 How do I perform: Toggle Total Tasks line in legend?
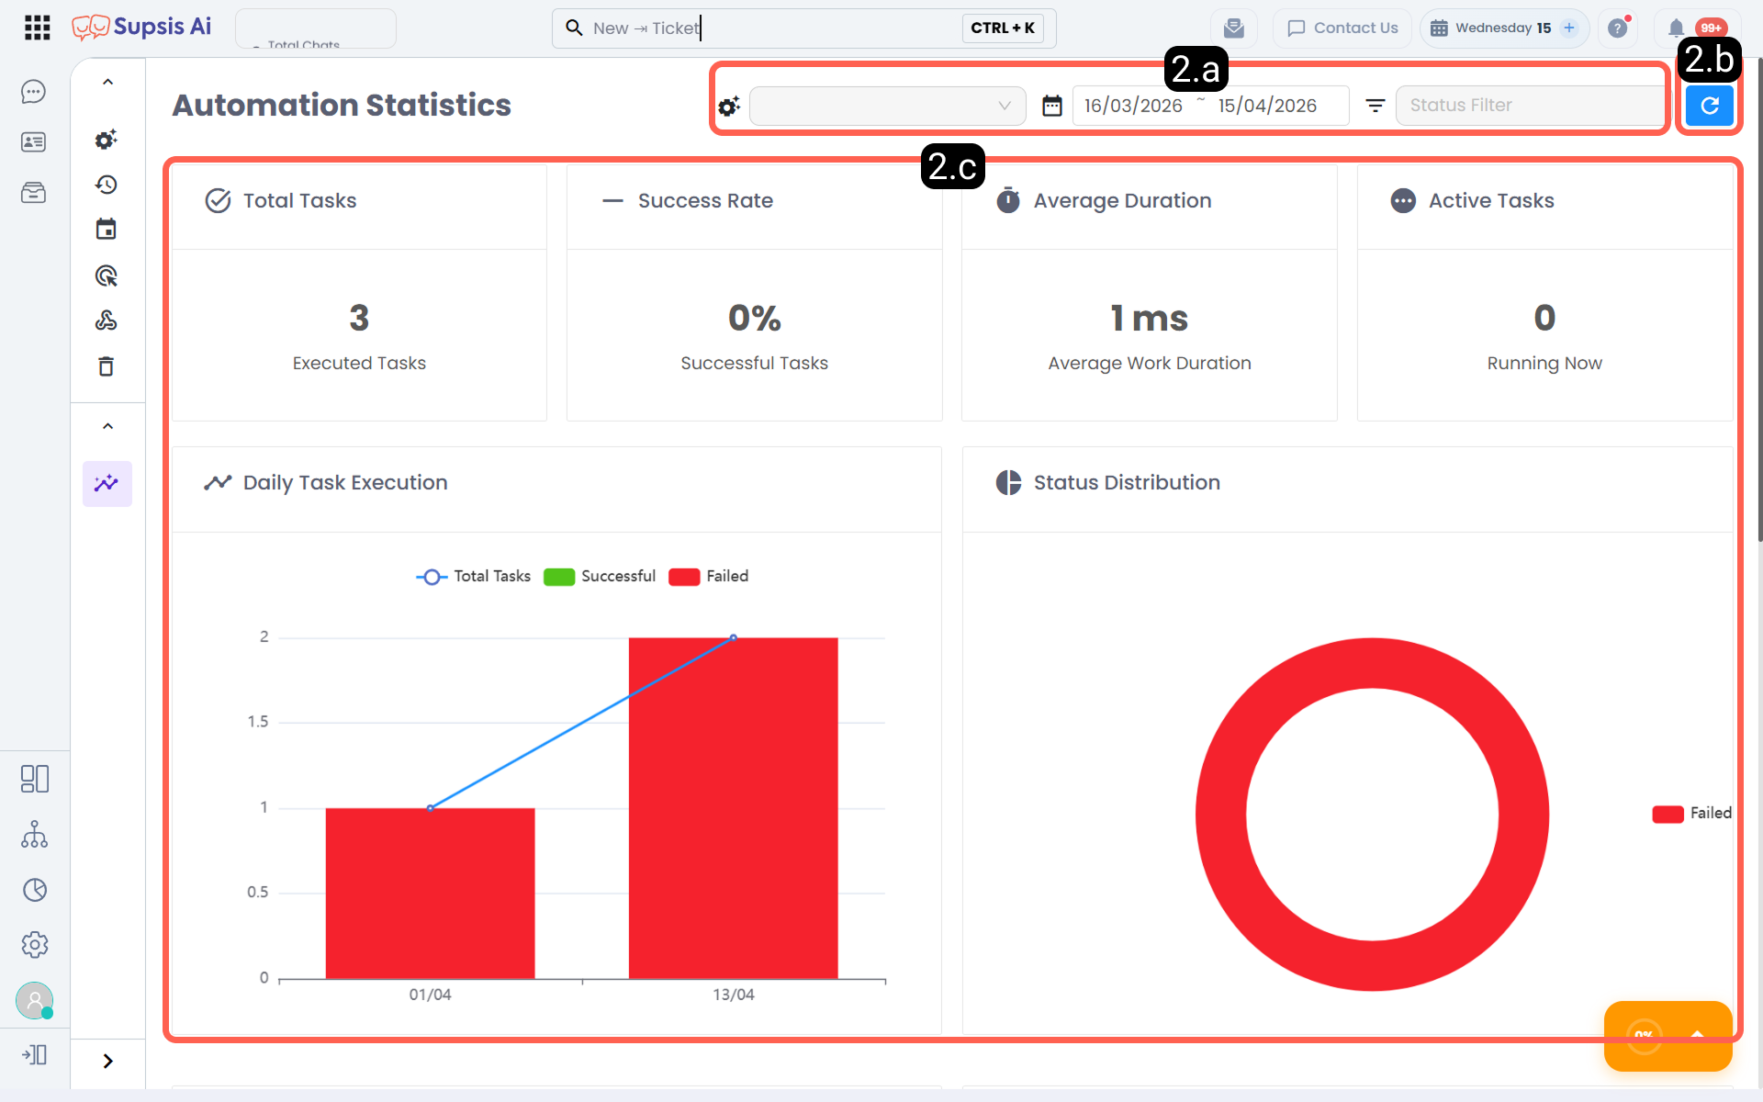coord(474,577)
